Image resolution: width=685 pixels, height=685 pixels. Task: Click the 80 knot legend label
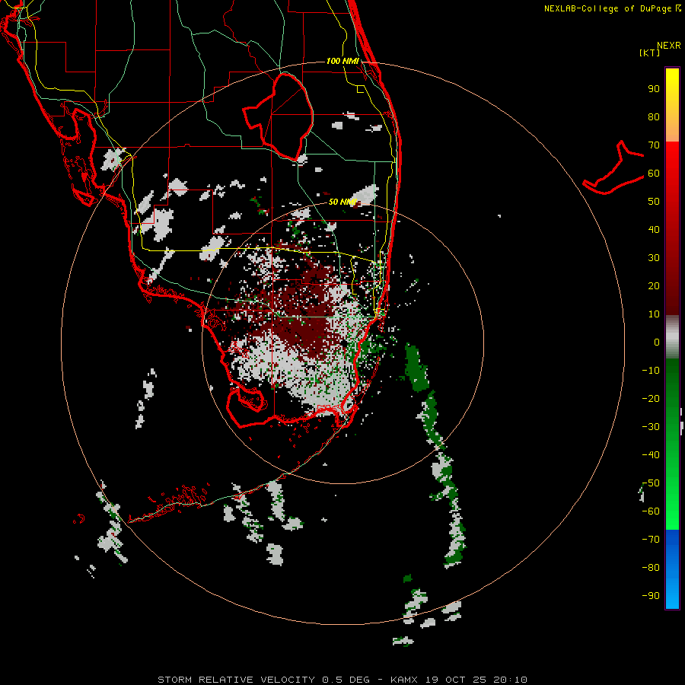pos(654,117)
